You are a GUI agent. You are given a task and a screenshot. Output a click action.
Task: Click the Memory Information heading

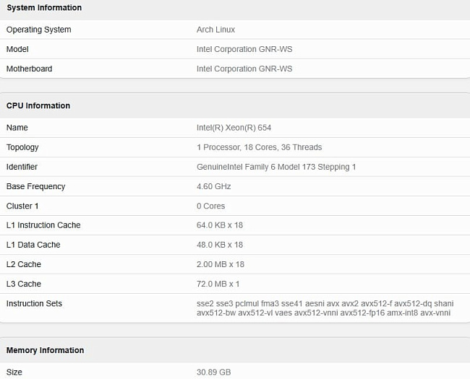coord(45,350)
